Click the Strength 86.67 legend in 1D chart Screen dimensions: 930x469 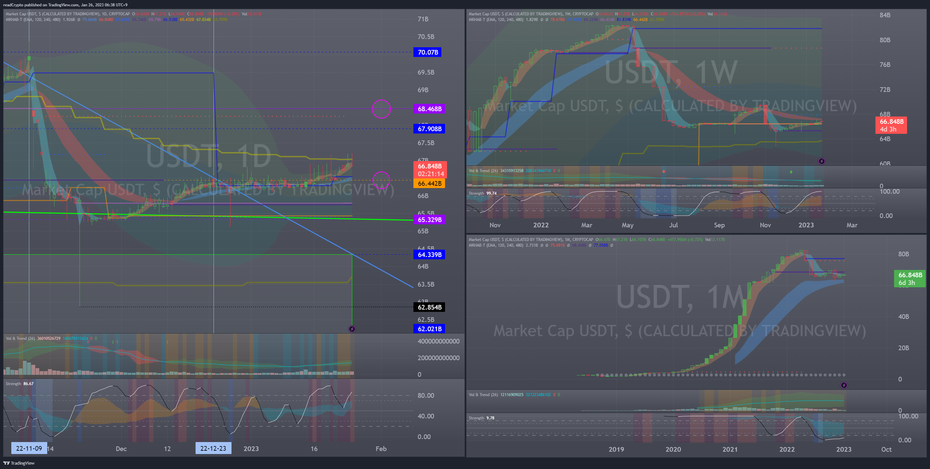click(20, 384)
